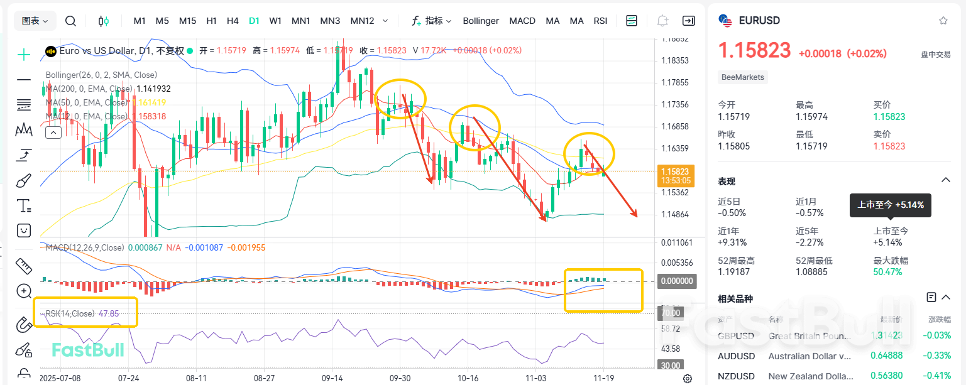Select the measure ruler tool
966x385 pixels.
[x=23, y=266]
